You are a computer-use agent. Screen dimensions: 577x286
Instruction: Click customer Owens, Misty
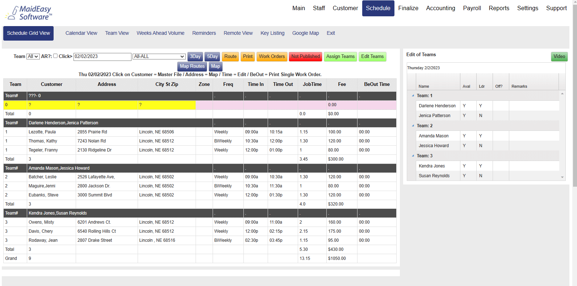(41, 222)
